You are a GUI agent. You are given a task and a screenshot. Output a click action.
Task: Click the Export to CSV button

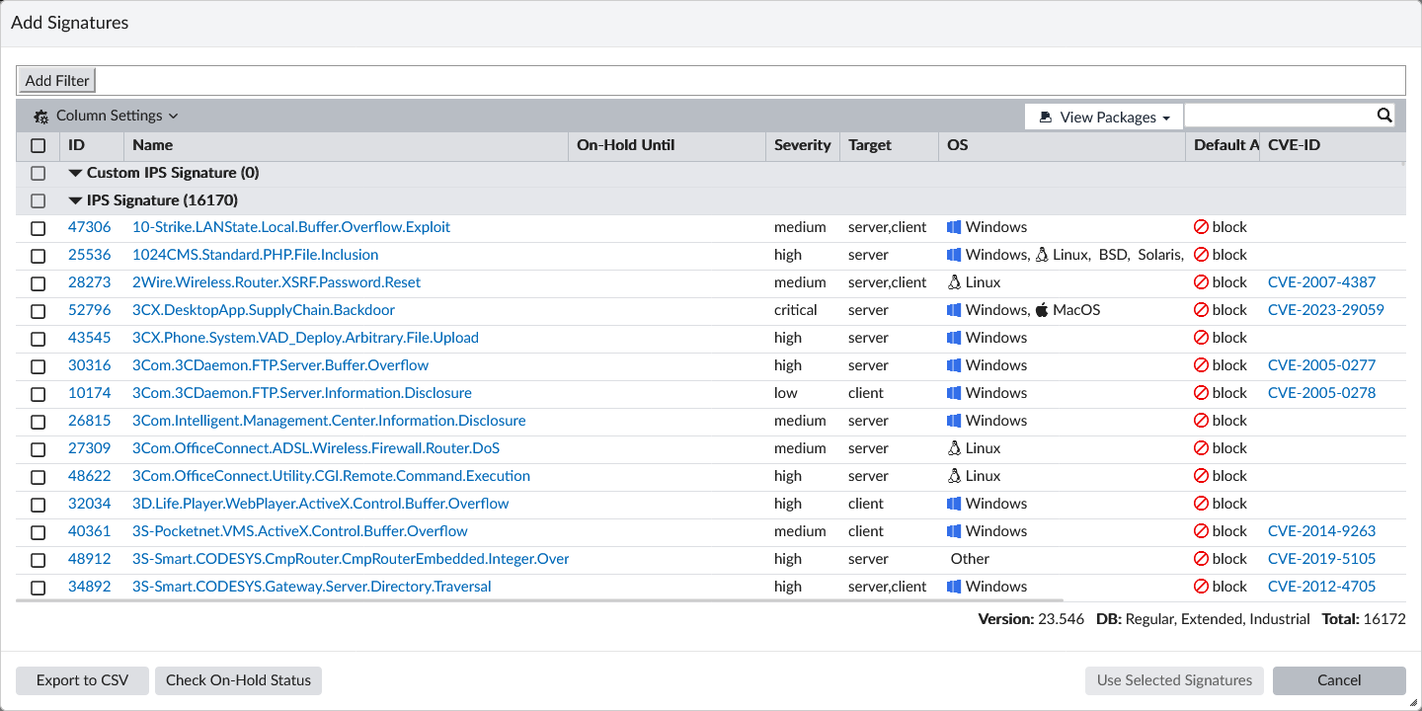tap(82, 679)
